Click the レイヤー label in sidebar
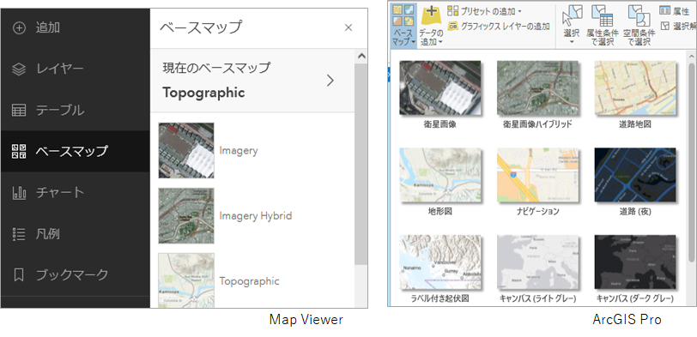The image size is (697, 337). (60, 69)
